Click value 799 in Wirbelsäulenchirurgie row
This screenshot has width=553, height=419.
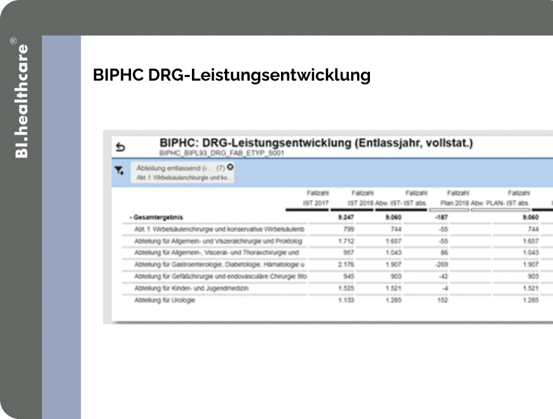pos(348,229)
